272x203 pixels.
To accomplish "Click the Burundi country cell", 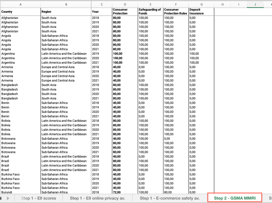I will 20,192.
